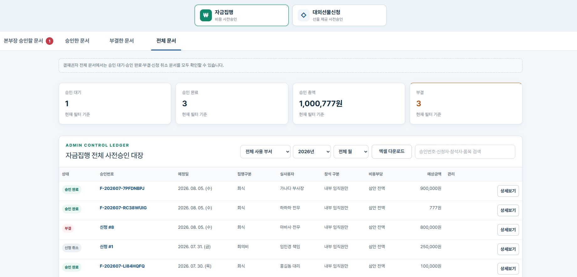Click the diamond icon for 대외선물신청

(304, 15)
